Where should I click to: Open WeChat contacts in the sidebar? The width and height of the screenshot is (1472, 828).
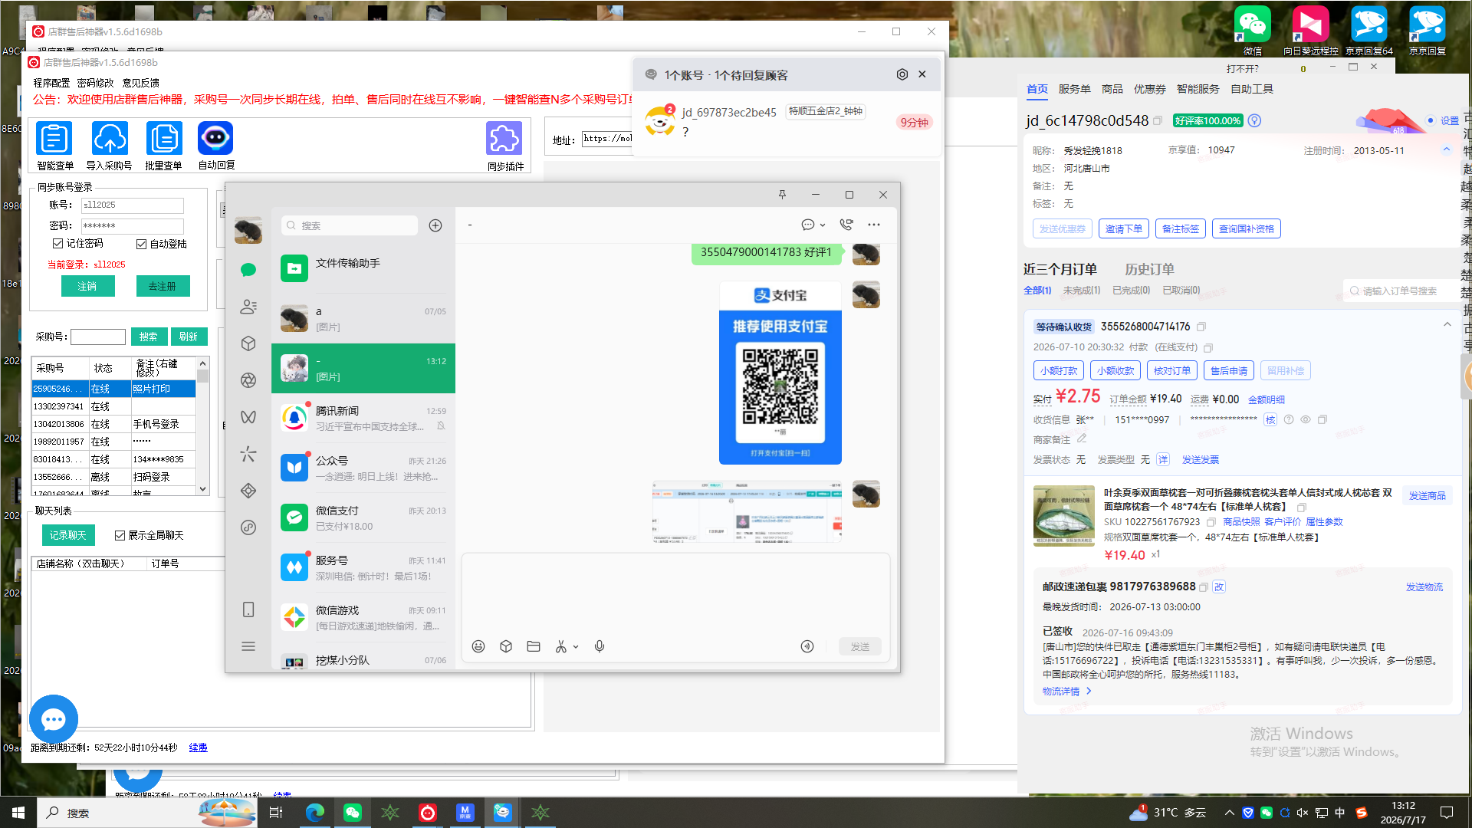point(248,307)
